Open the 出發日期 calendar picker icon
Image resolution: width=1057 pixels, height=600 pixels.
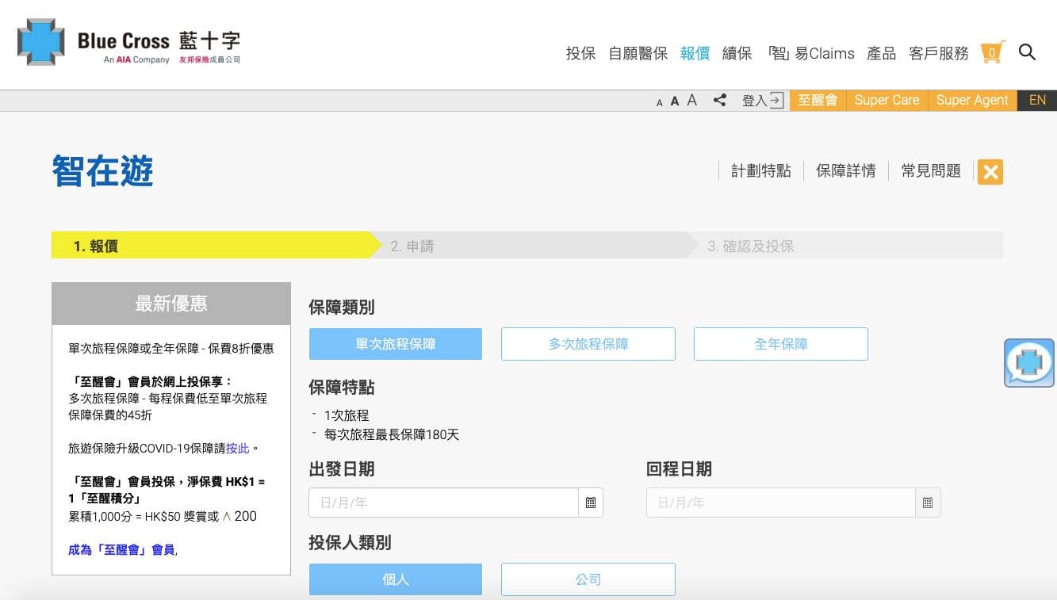591,503
